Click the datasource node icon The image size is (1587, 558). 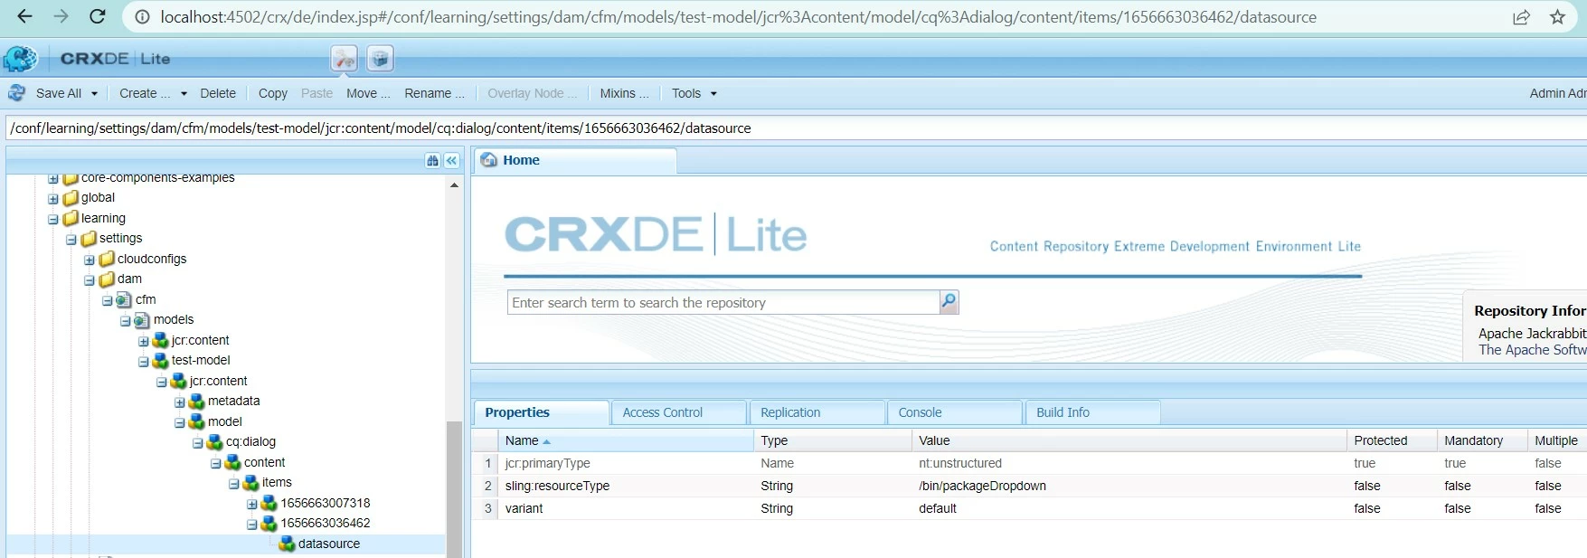point(287,544)
